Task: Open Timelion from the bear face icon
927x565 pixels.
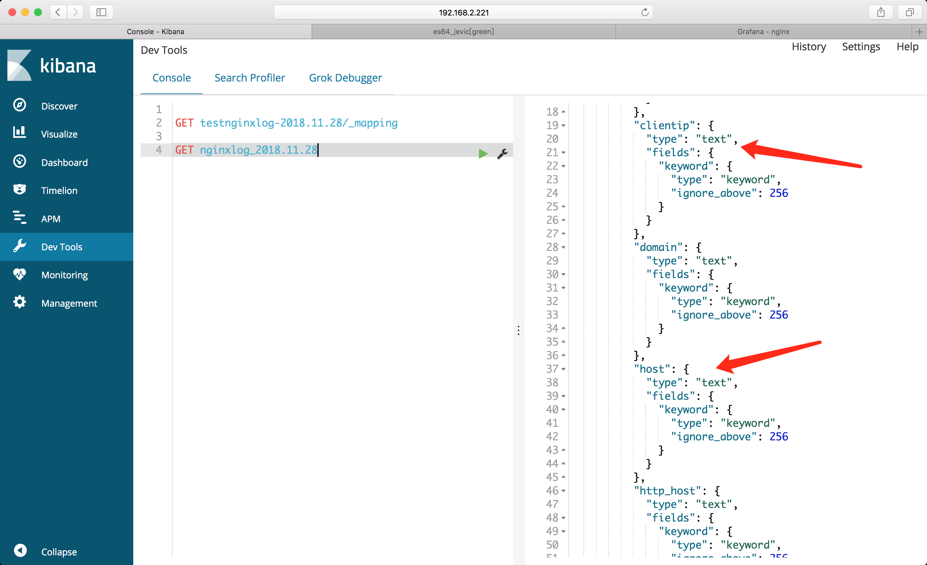Action: [x=20, y=190]
